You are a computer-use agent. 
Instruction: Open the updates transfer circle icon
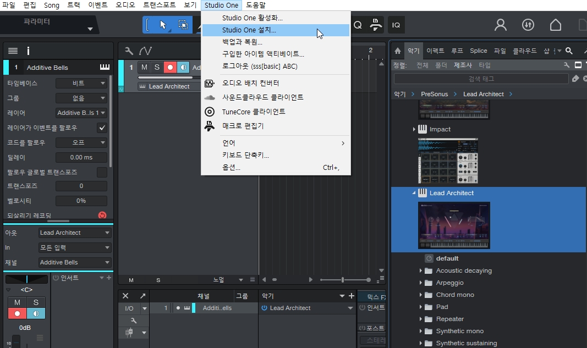[528, 25]
